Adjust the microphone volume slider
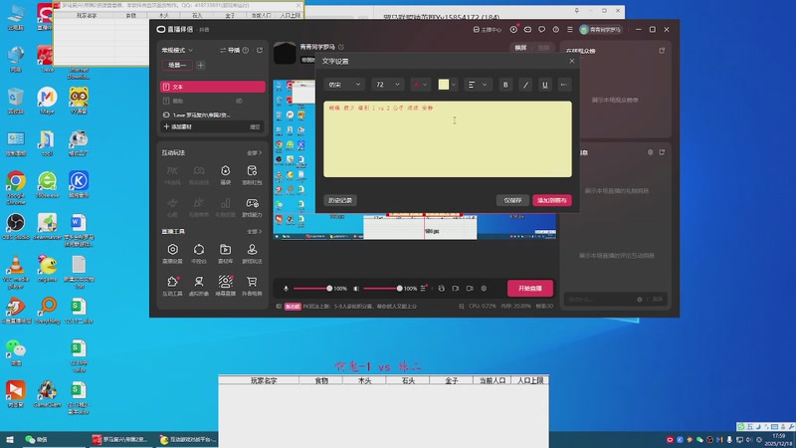796x448 pixels. [312, 289]
